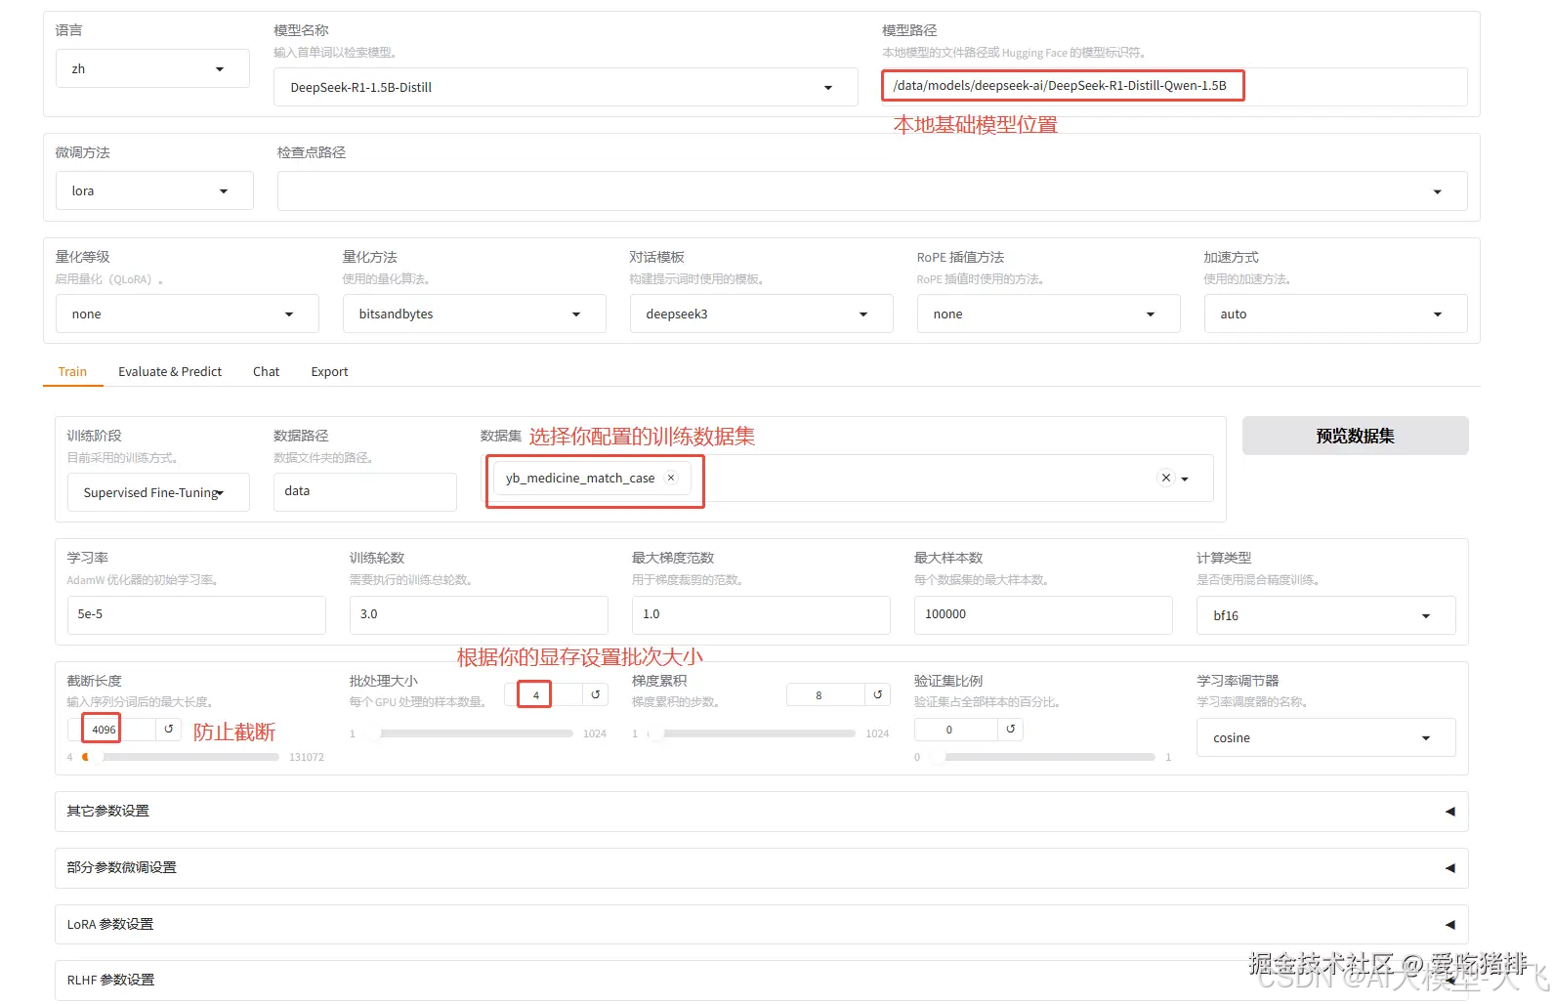Screen dimensions: 1554x1004
Task: Click the learning rate field 5e-5
Action: click(196, 614)
